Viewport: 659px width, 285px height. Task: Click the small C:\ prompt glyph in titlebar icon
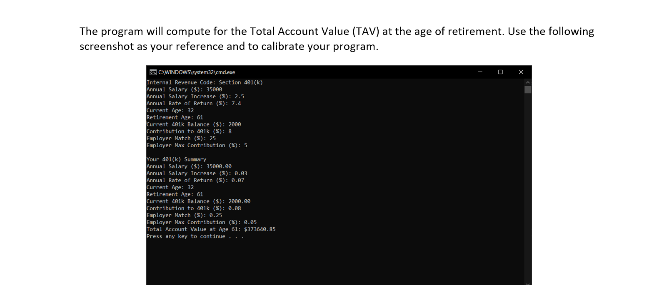pos(152,72)
